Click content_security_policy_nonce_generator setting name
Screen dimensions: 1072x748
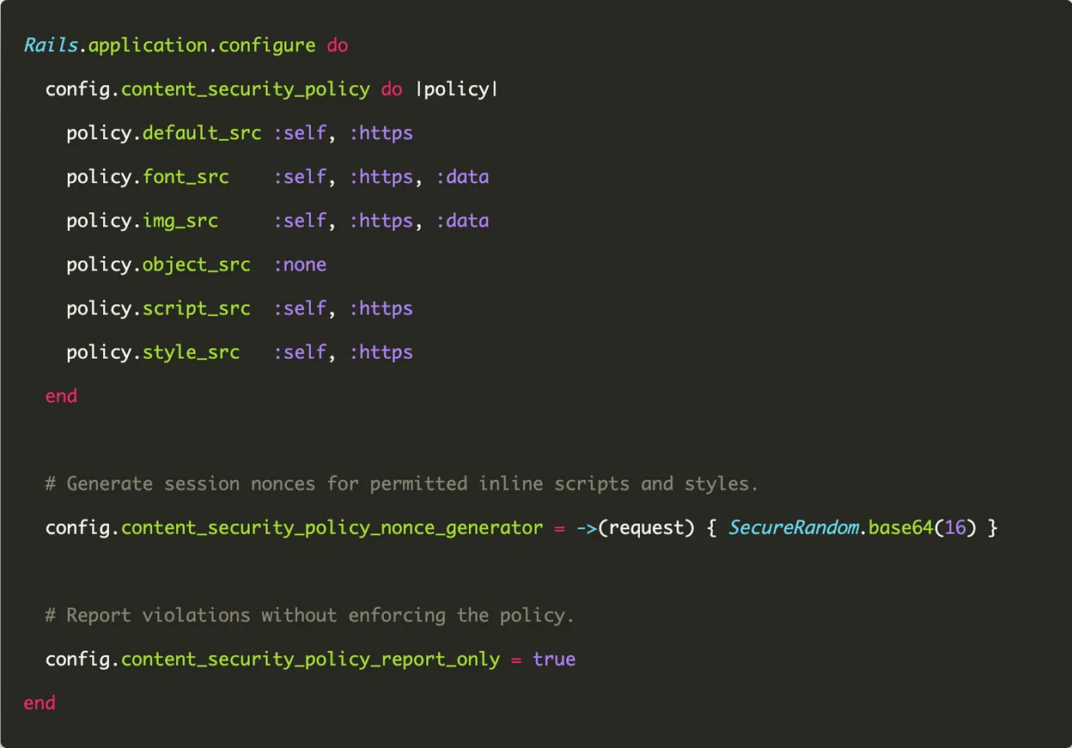click(x=332, y=527)
